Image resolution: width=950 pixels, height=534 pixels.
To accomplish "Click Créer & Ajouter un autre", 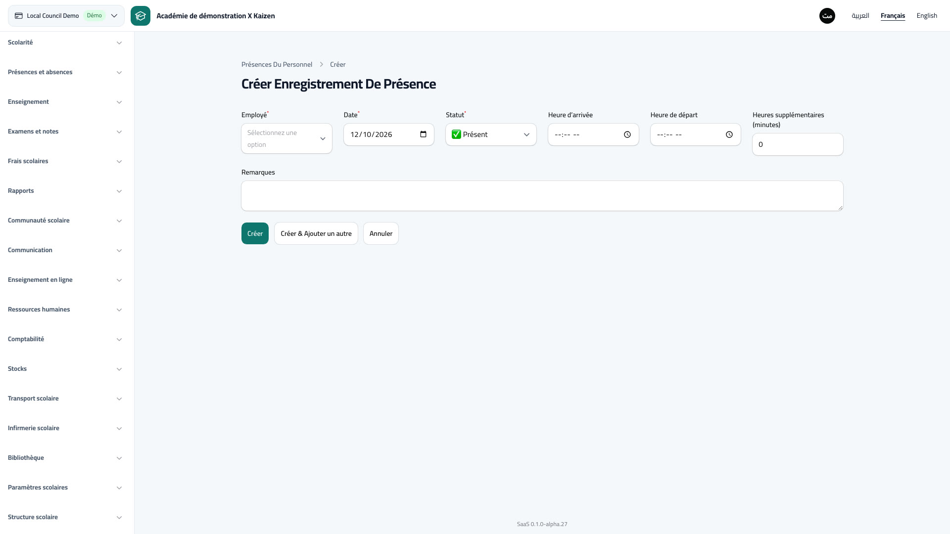I will click(316, 233).
